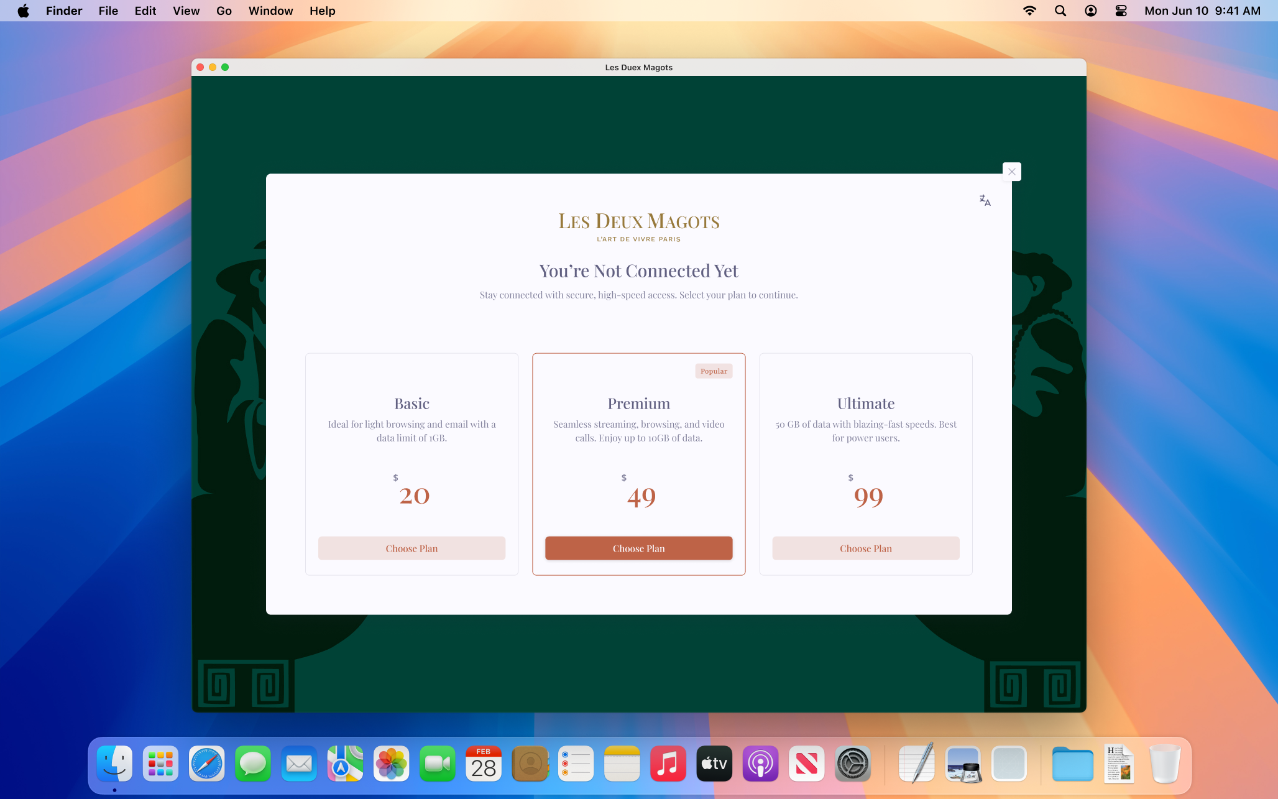Open System Settings from the Dock
Screen dimensions: 1278x799
point(853,764)
